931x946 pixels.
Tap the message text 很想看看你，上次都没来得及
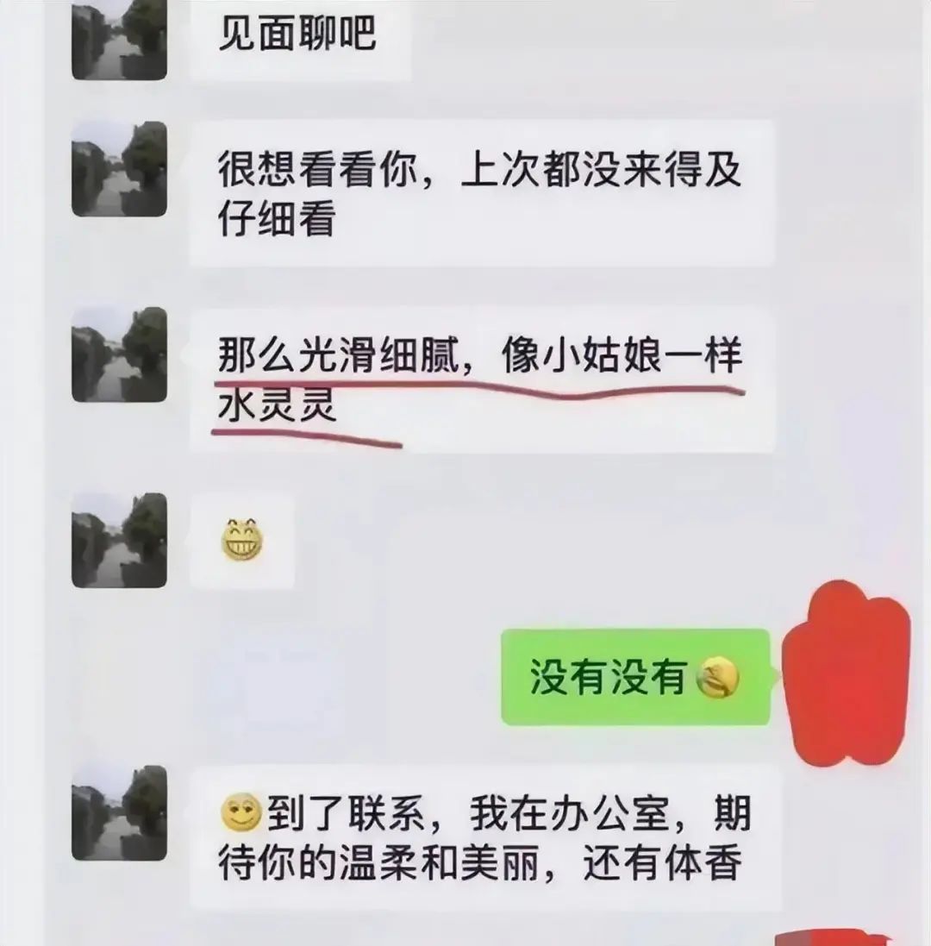pos(480,170)
